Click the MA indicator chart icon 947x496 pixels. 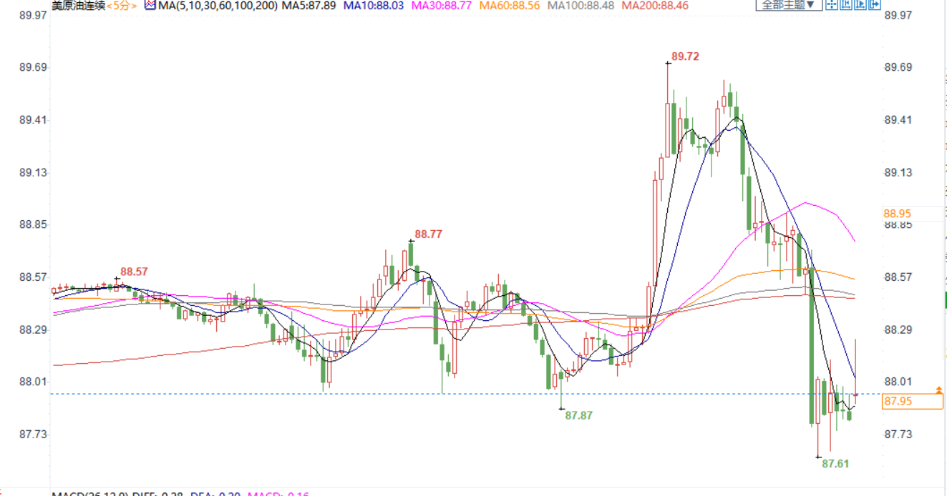click(x=150, y=5)
